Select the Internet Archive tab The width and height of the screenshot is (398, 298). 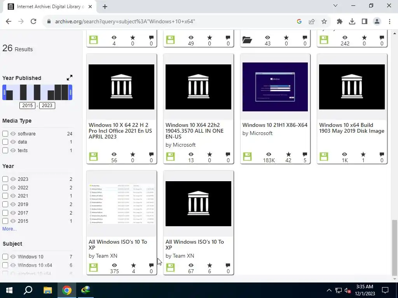50,7
